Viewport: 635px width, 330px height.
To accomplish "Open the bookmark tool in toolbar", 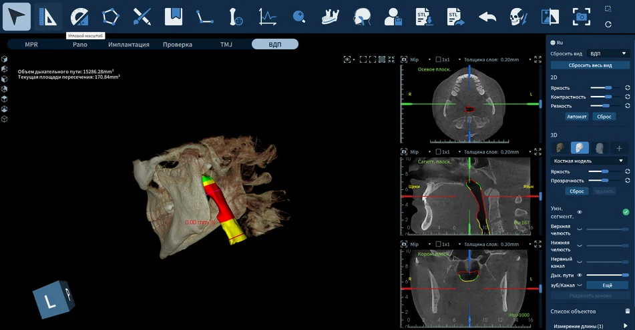I will click(174, 17).
